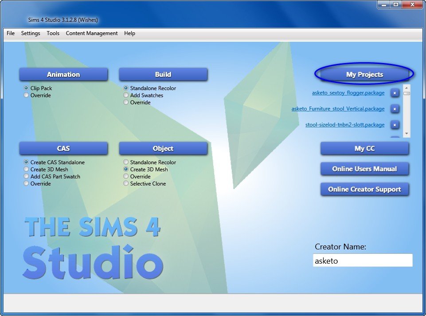This screenshot has height=316, width=426.
Task: Click the project list scrollbar thumb
Action: [x=406, y=93]
